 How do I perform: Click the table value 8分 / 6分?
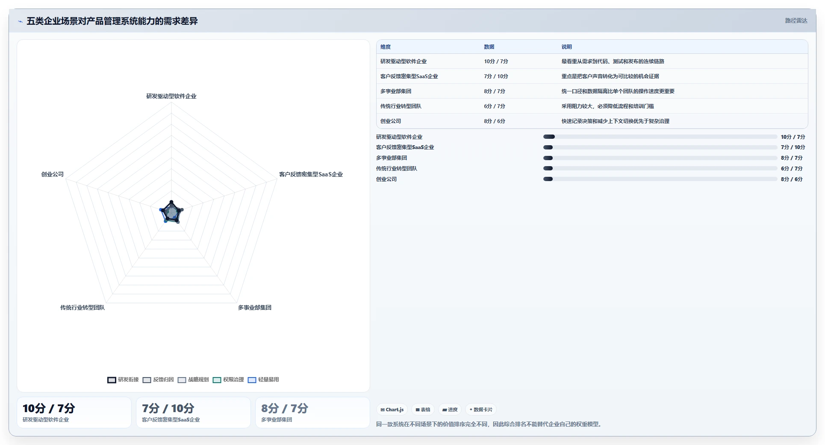[x=495, y=121]
